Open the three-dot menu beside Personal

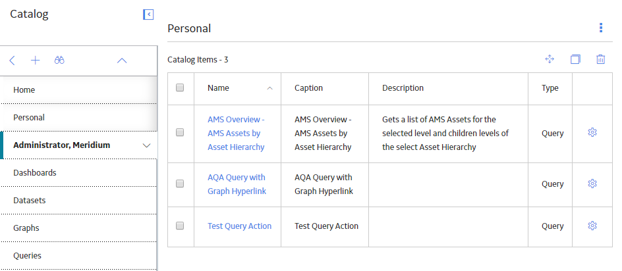(601, 28)
